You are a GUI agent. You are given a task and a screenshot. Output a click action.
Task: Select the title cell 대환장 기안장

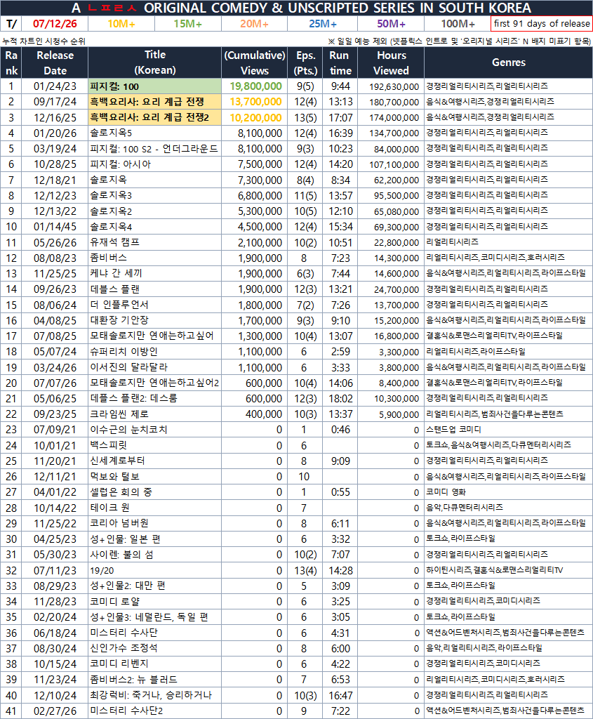click(154, 320)
